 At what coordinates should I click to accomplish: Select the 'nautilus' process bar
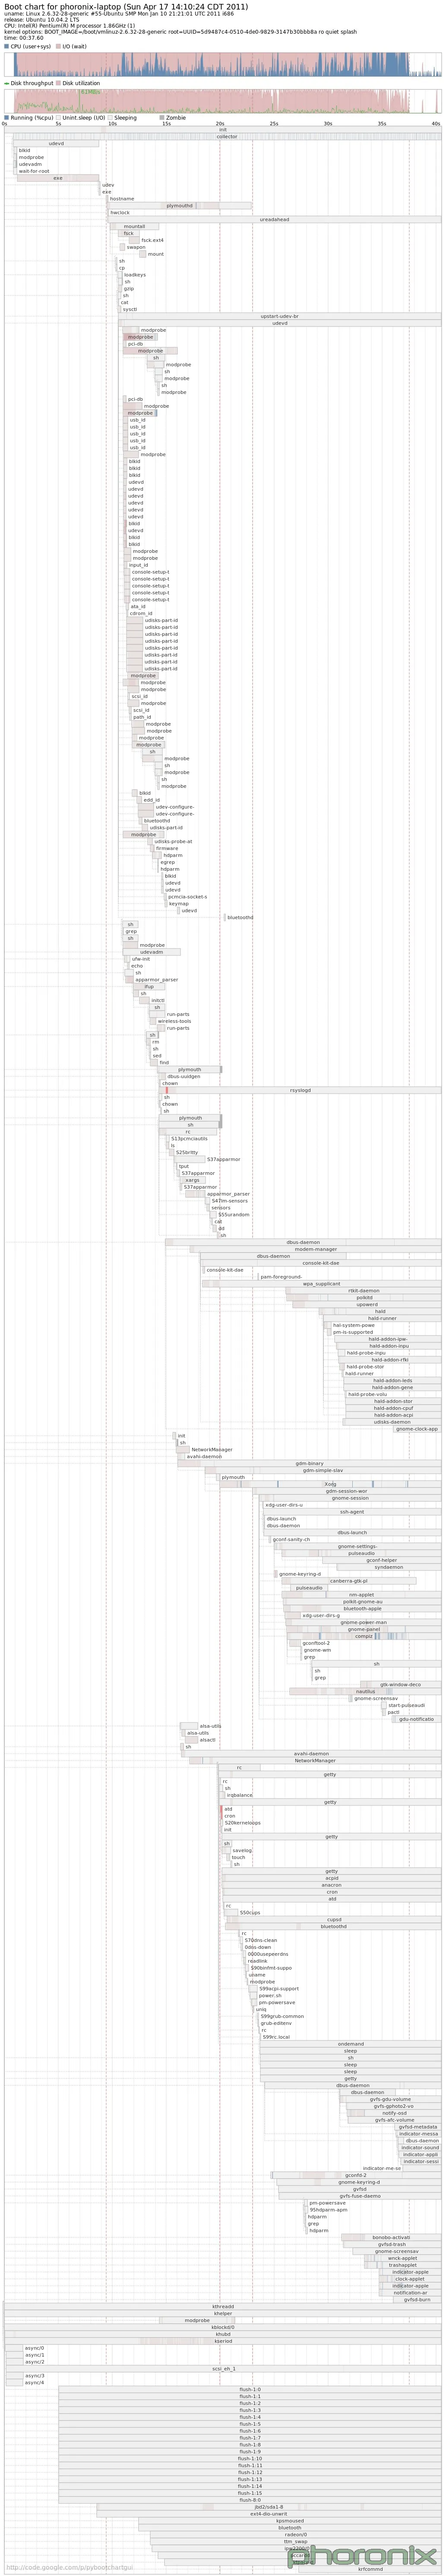[x=365, y=1691]
